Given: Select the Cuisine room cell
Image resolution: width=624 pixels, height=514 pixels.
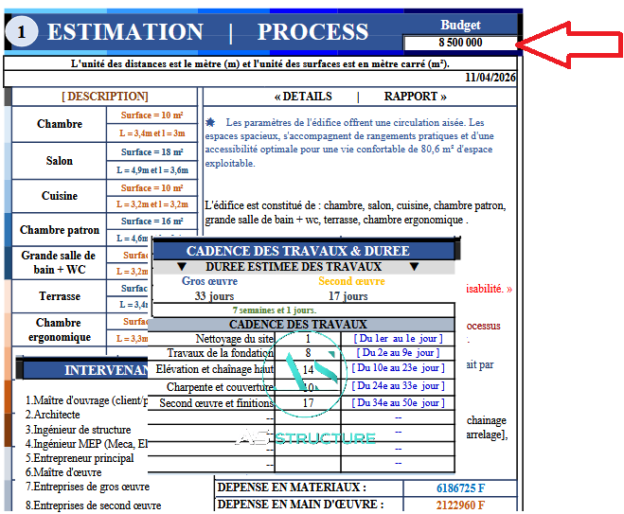Looking at the screenshot, I should point(60,196).
